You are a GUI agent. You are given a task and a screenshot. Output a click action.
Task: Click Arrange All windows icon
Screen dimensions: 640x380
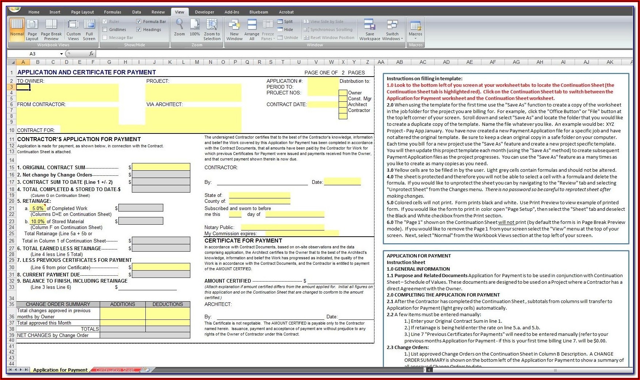252,29
